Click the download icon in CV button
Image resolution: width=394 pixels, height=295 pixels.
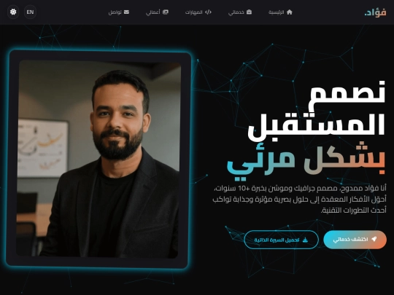tap(305, 240)
